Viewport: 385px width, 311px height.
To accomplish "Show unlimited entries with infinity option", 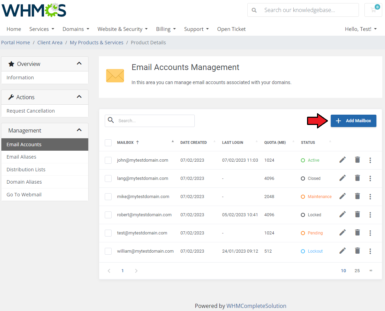I will pyautogui.click(x=371, y=270).
